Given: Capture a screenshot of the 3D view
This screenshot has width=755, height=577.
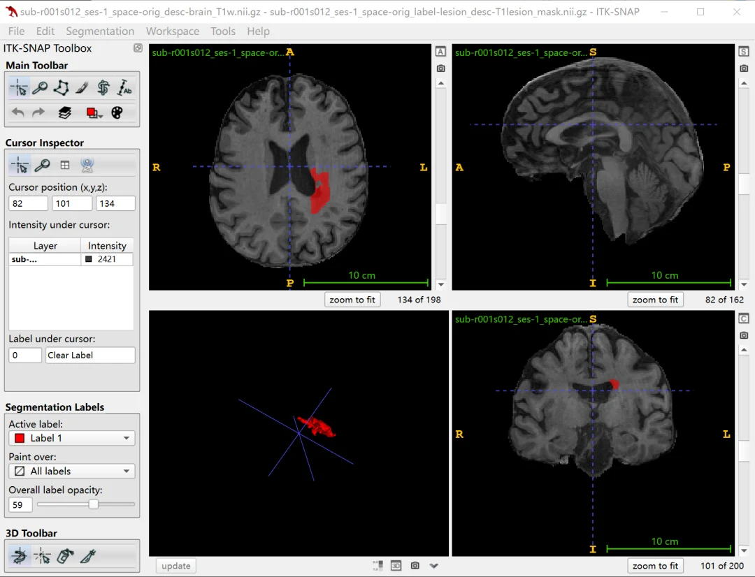Looking at the screenshot, I should [415, 565].
